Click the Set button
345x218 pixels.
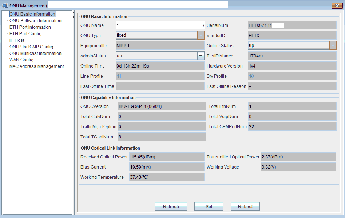pyautogui.click(x=209, y=206)
